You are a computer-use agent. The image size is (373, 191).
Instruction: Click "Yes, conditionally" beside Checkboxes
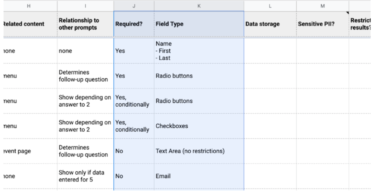pos(134,126)
